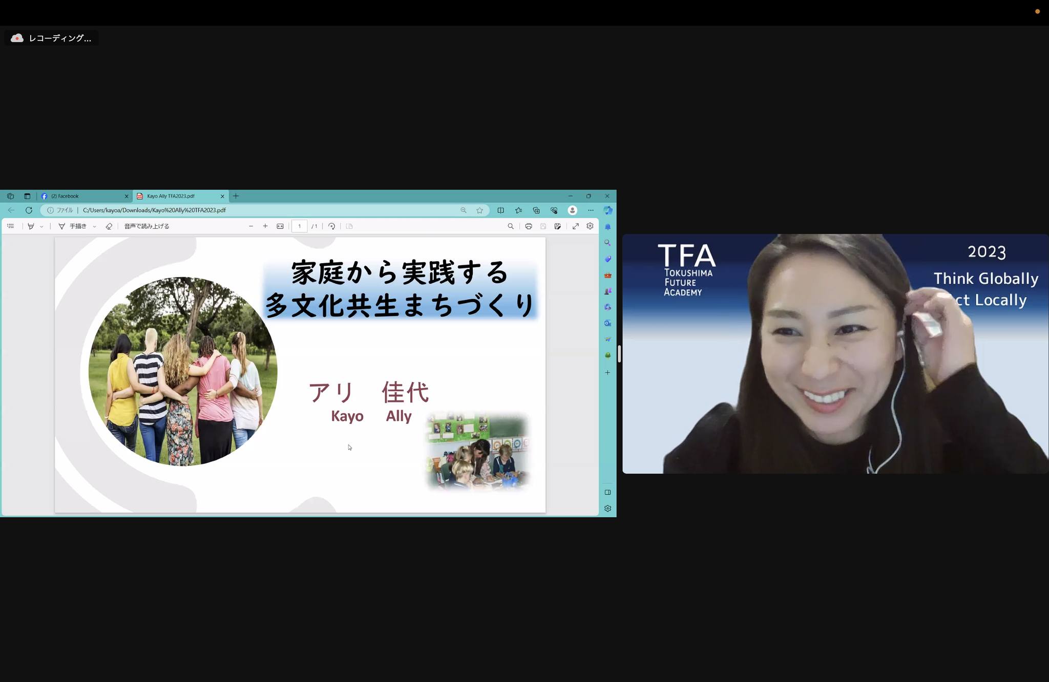Expand the highlight color dropdown arrow
Viewport: 1049px width, 682px height.
pos(41,226)
